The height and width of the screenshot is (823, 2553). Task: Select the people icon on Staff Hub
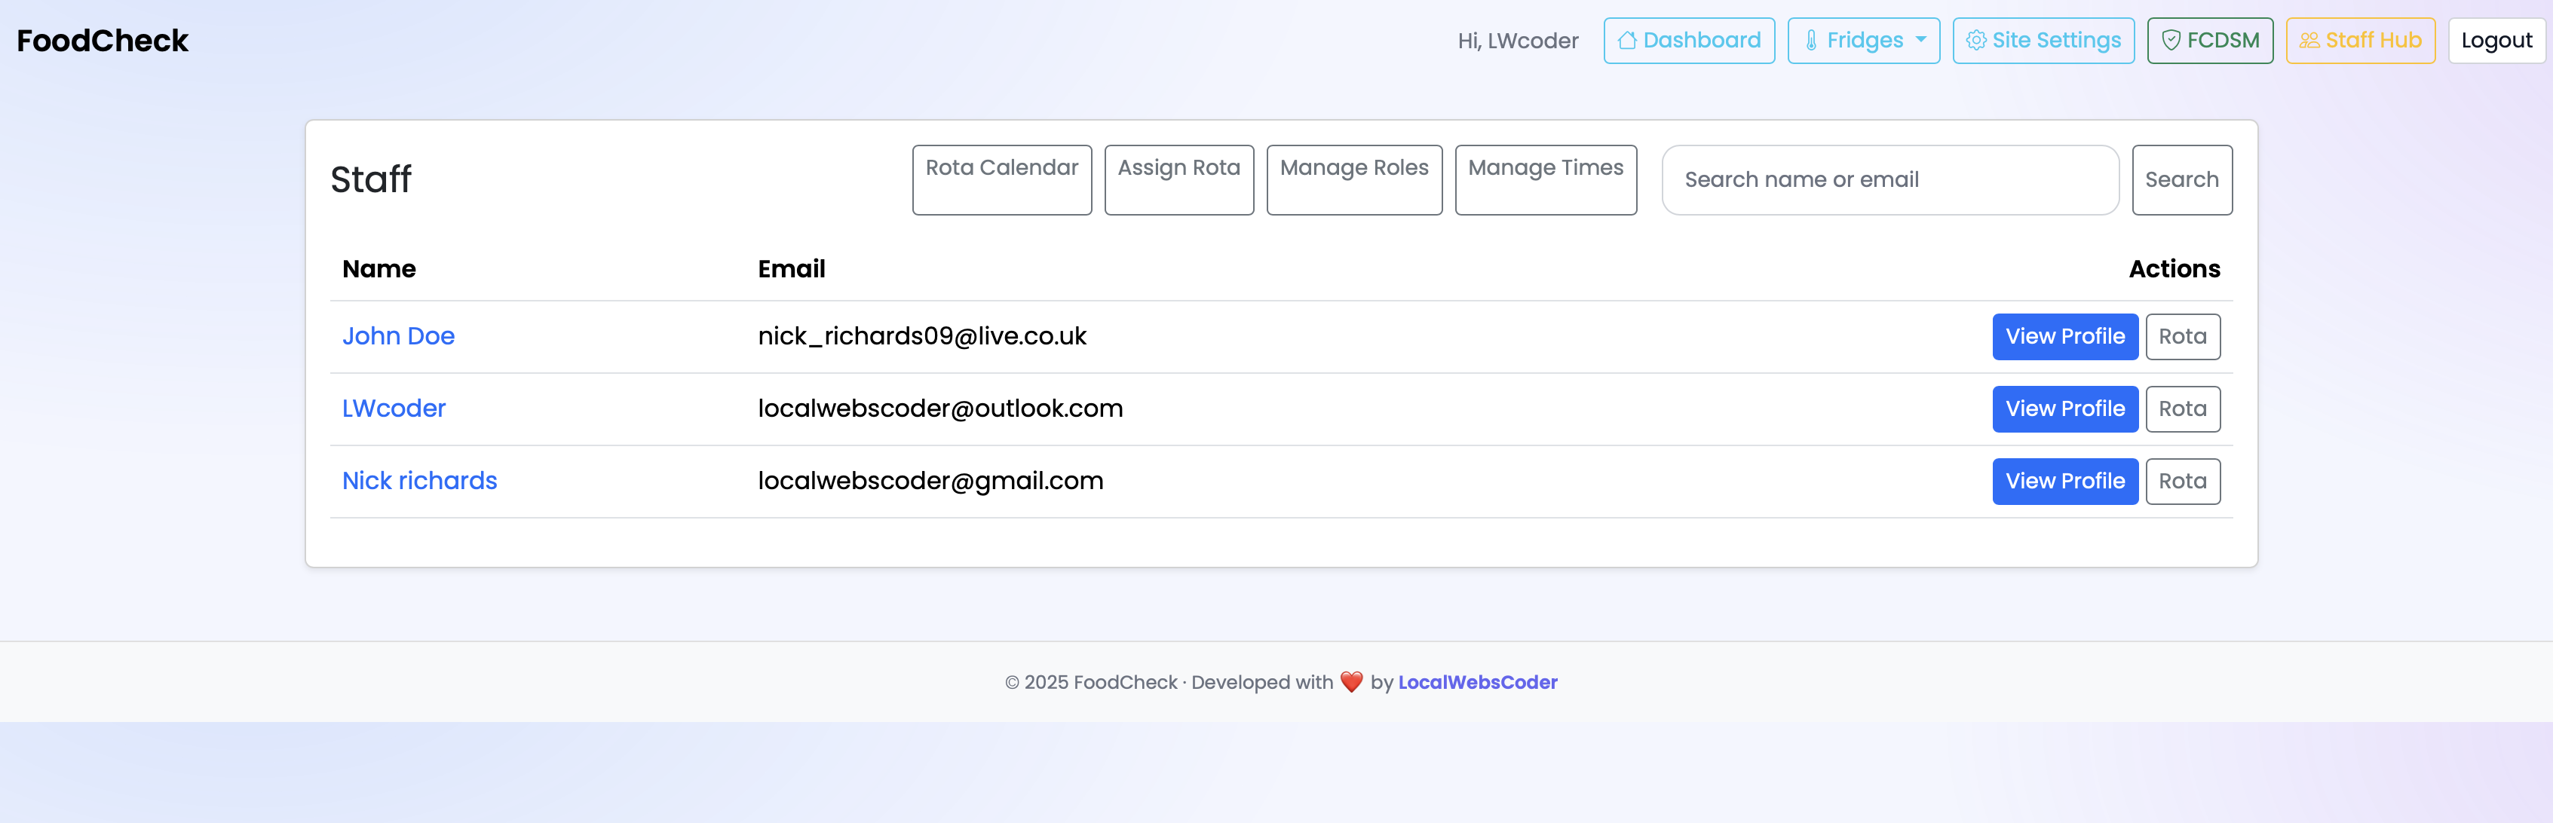[2309, 40]
